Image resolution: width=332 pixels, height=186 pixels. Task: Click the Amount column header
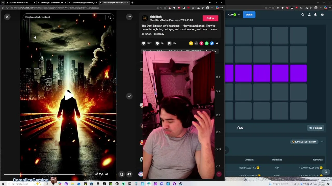(249, 160)
